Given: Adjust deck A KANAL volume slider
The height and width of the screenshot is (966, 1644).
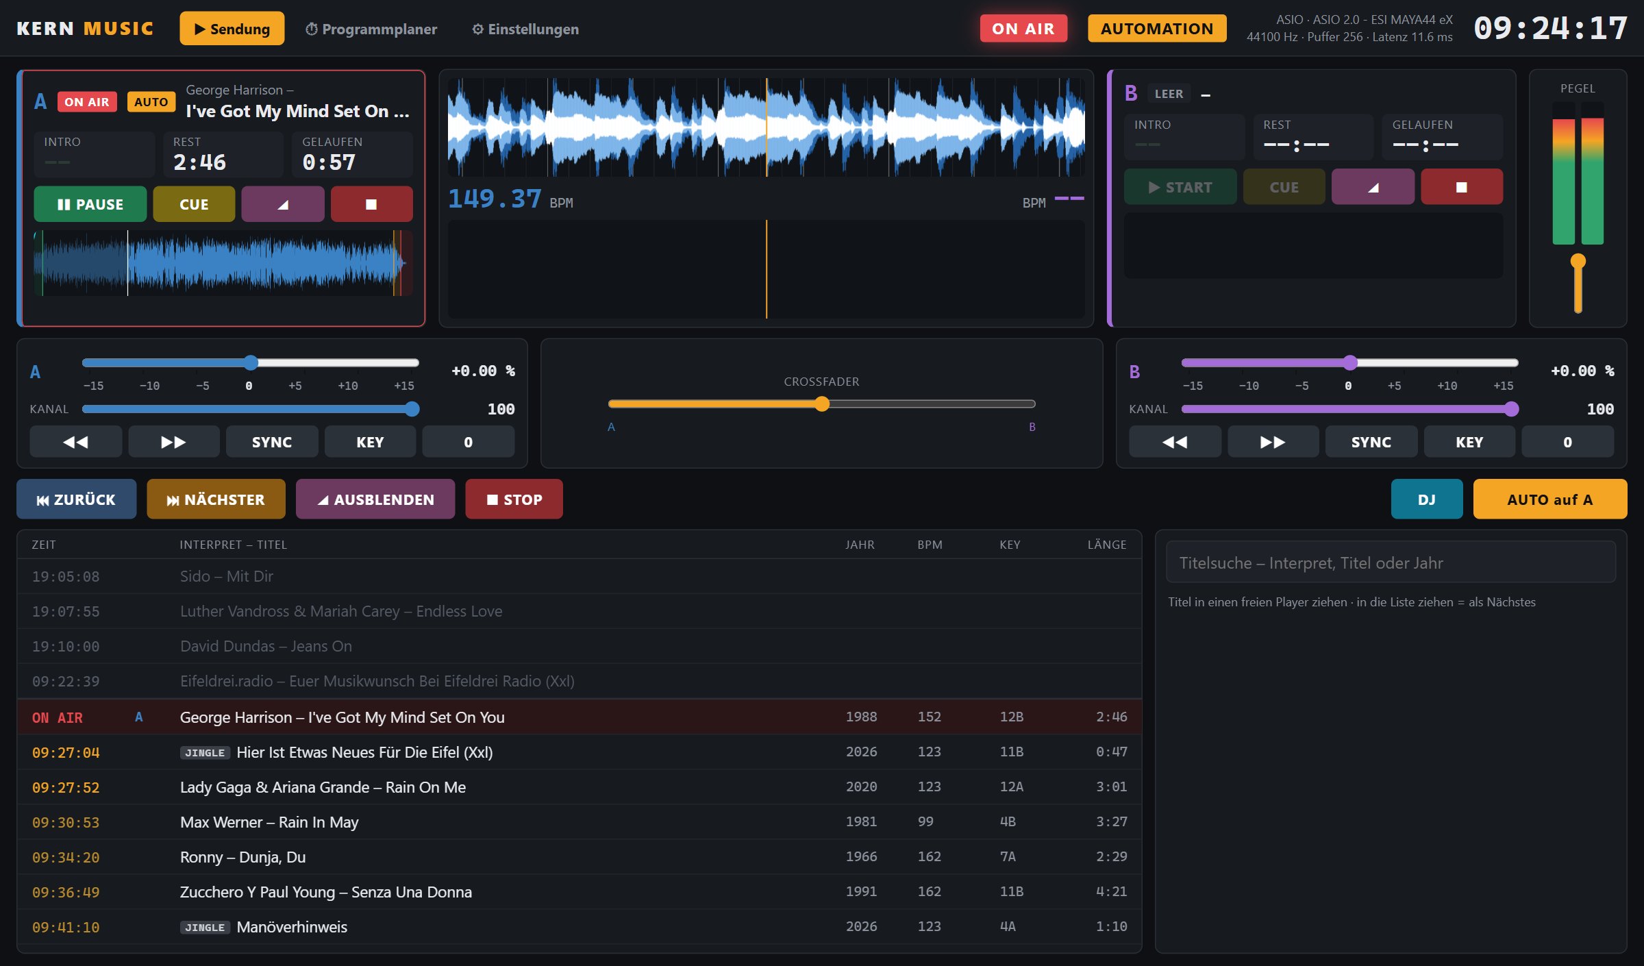Looking at the screenshot, I should tap(412, 410).
